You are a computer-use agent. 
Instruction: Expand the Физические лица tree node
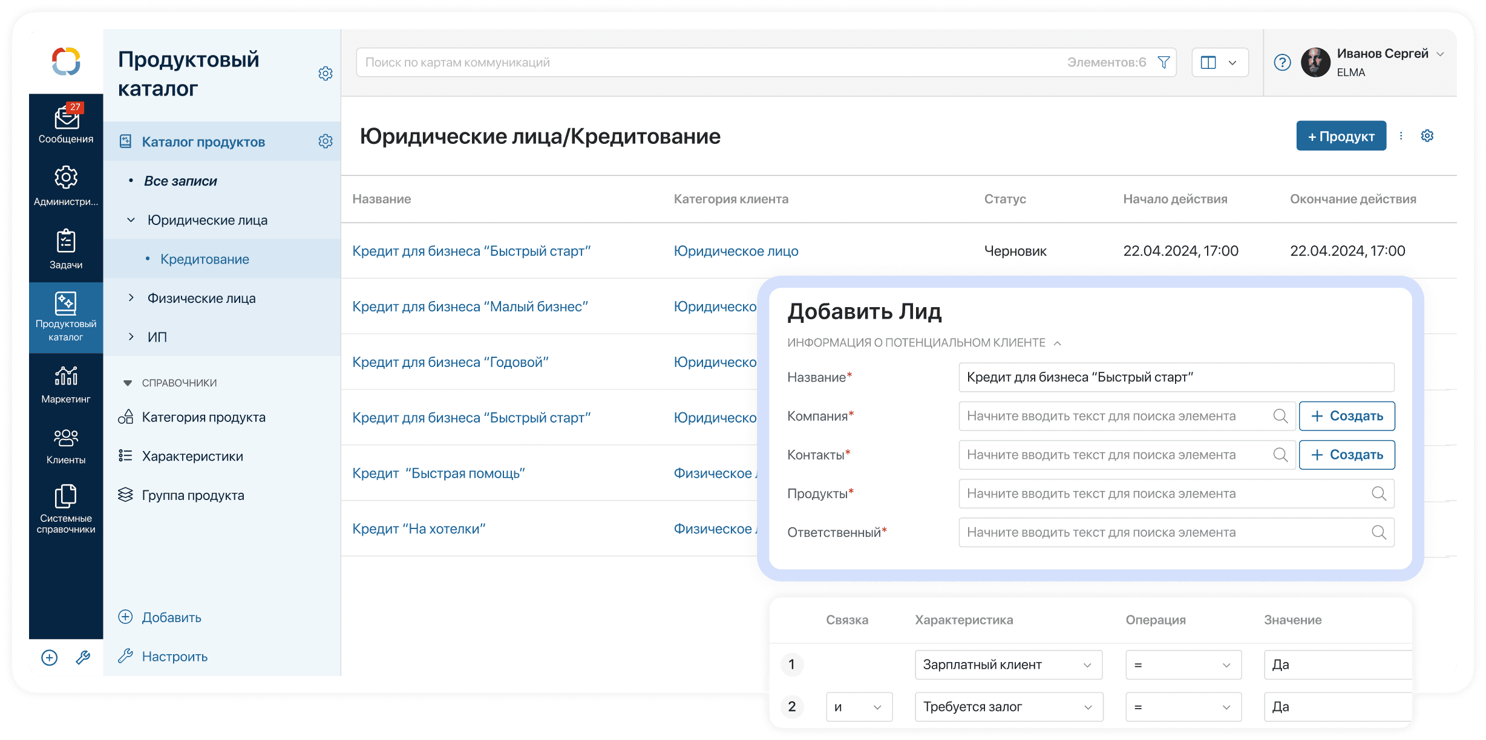pos(131,298)
